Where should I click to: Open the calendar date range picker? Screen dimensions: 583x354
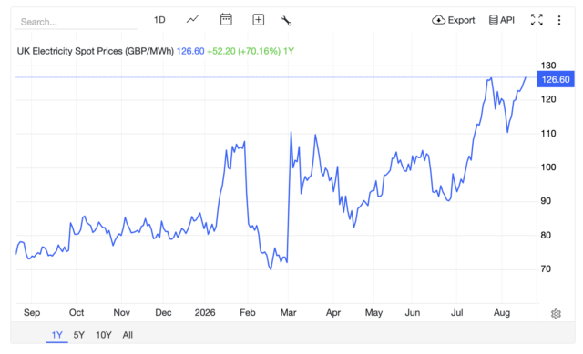click(x=226, y=19)
